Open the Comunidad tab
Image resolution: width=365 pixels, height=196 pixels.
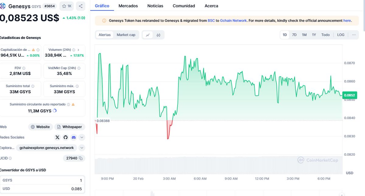tap(184, 6)
